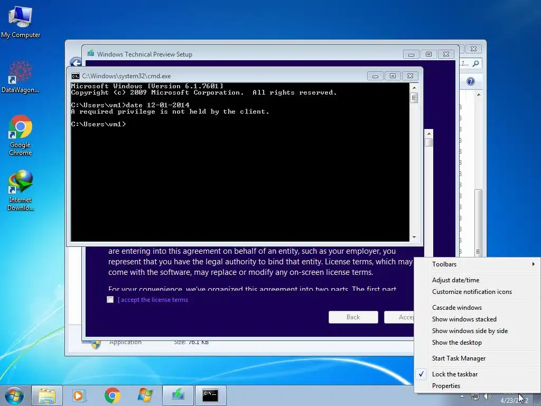The image size is (541, 406).
Task: Check I accept the license terms
Action: click(x=110, y=300)
